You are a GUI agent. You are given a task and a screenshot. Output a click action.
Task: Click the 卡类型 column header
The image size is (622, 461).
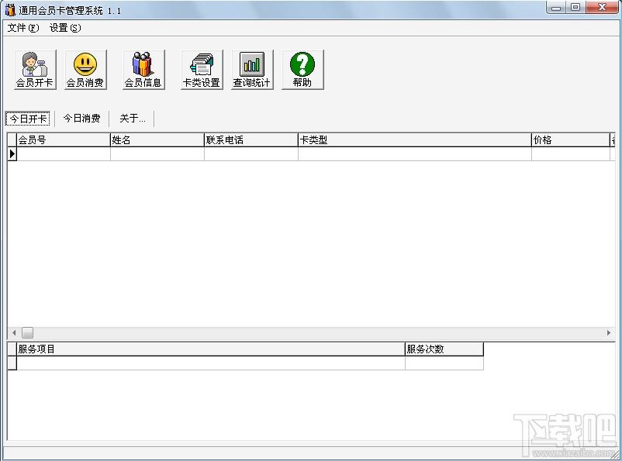tap(414, 140)
